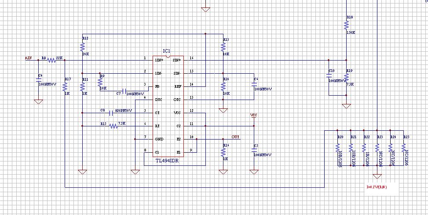This screenshot has height=215, width=428.
Task: Click pin number 16 beside 2IN+
Action: tap(192, 58)
